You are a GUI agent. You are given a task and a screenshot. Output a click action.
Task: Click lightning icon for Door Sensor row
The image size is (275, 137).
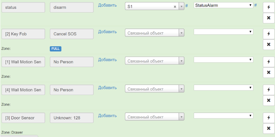coord(269,118)
